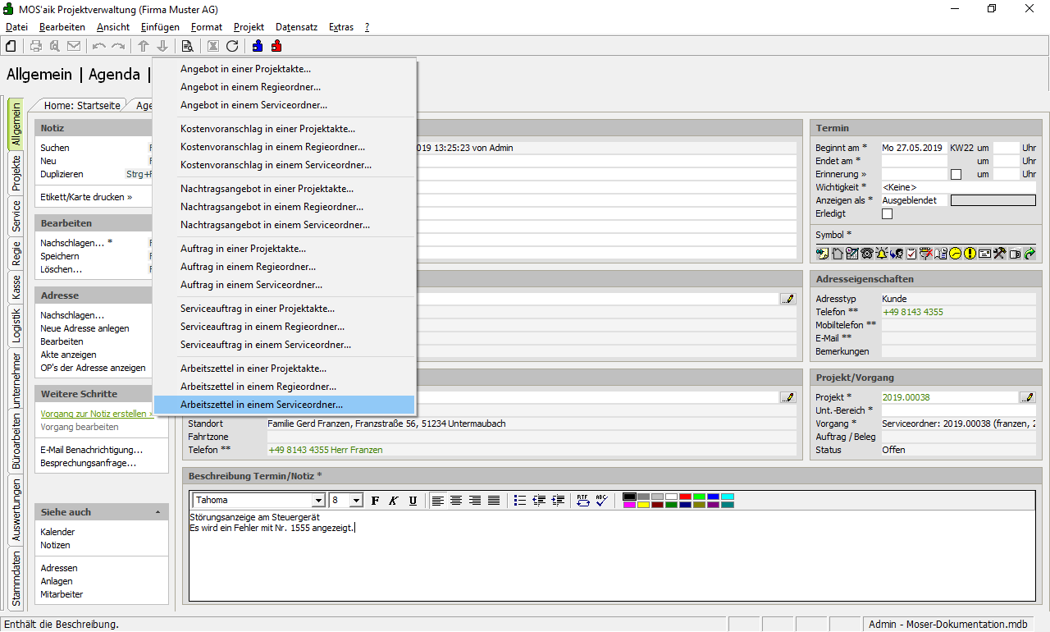Select the yellow exclamation mark symbol
The width and height of the screenshot is (1050, 632).
(x=970, y=254)
